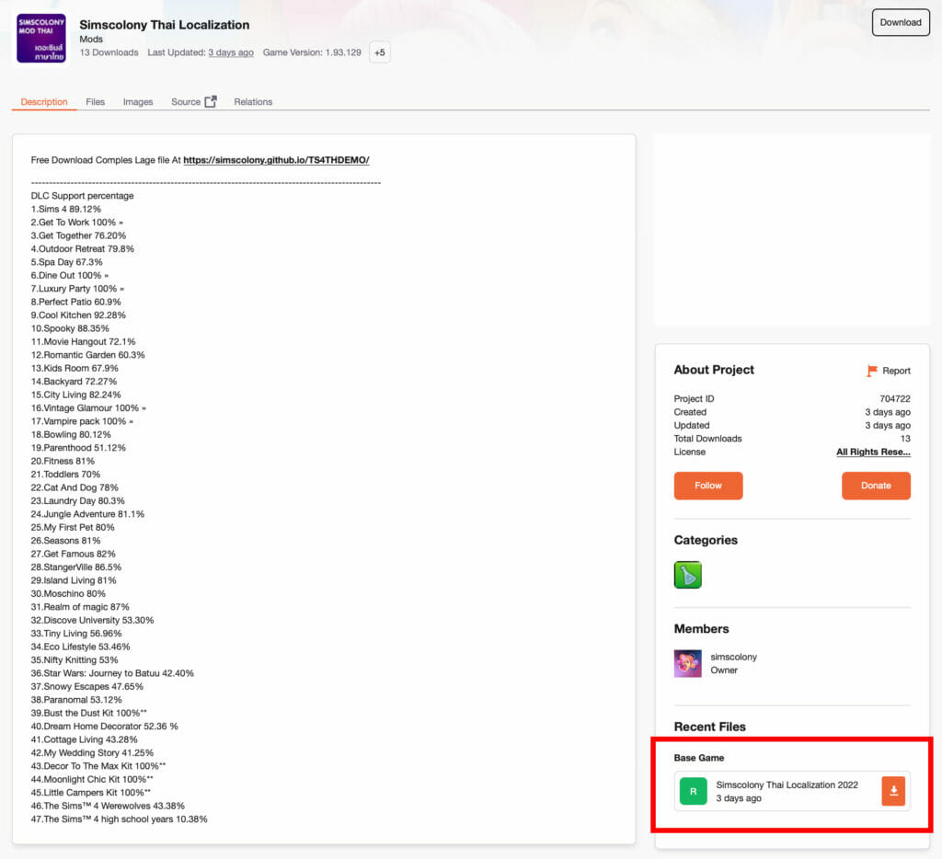The image size is (942, 859).
Task: Click the Mods category label under title
Action: point(91,39)
